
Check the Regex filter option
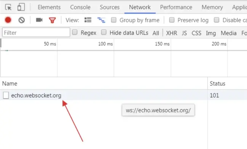tap(75, 32)
